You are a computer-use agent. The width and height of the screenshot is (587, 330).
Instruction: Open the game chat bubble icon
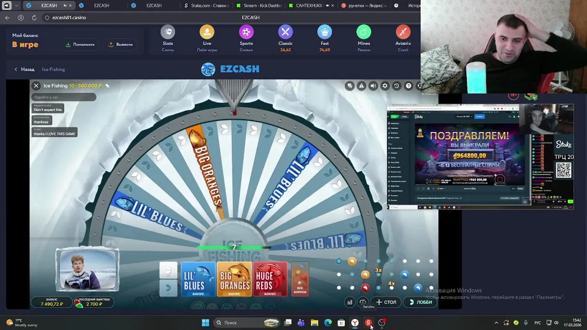point(350,86)
